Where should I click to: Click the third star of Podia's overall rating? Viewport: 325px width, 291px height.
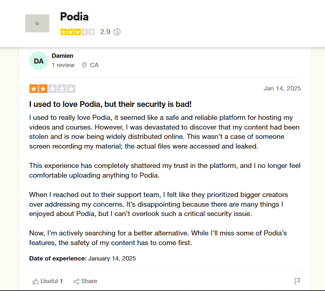(78, 32)
